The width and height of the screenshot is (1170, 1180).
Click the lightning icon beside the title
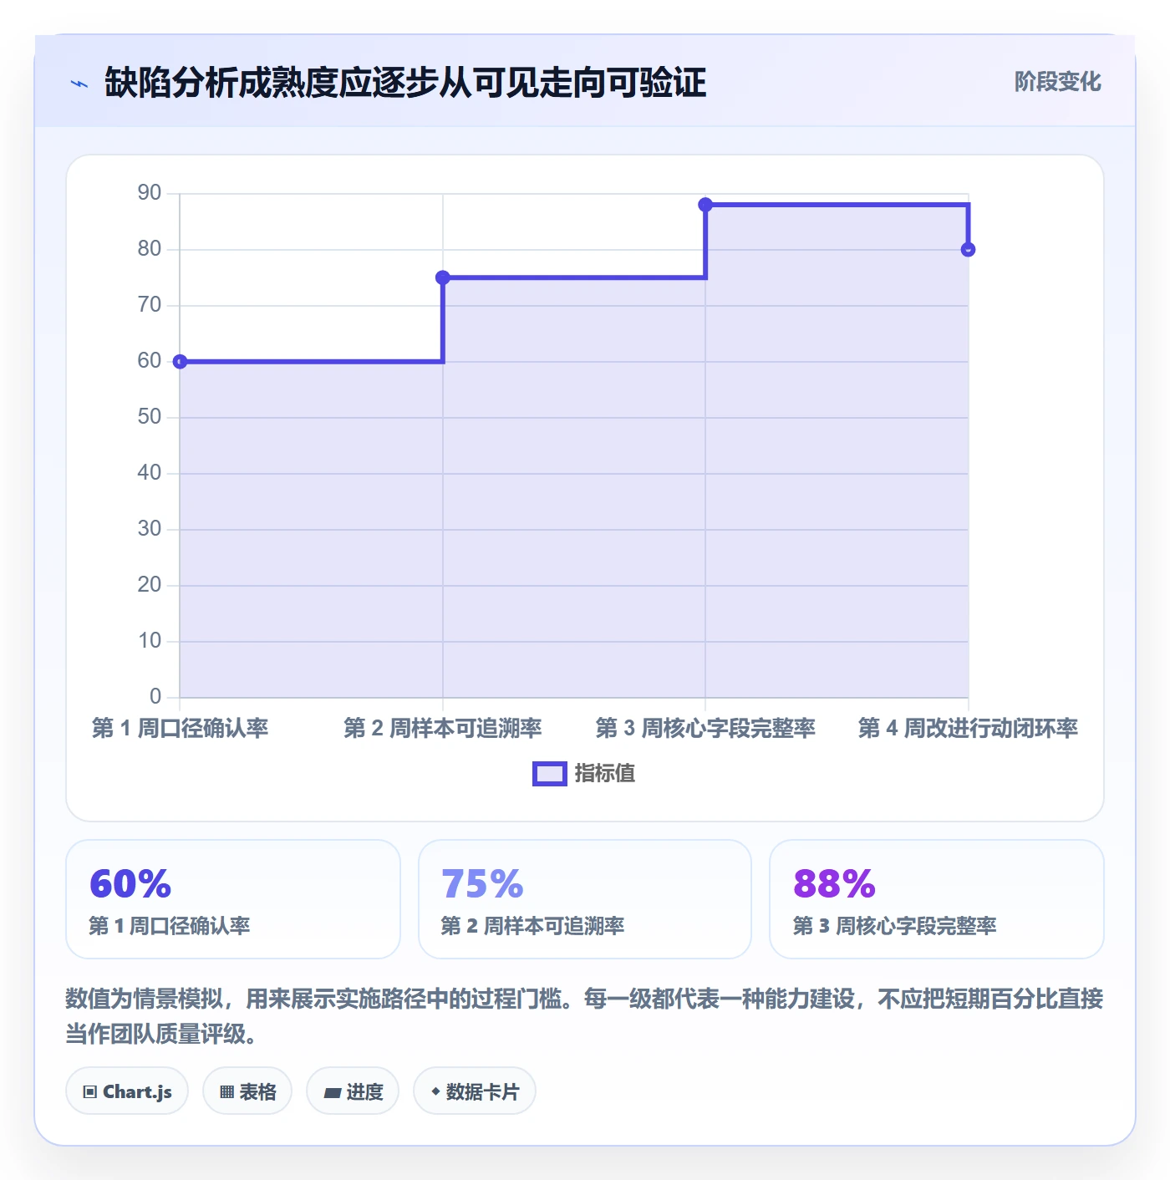point(79,84)
